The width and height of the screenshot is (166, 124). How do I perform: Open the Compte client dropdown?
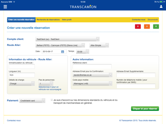[x=67, y=39]
